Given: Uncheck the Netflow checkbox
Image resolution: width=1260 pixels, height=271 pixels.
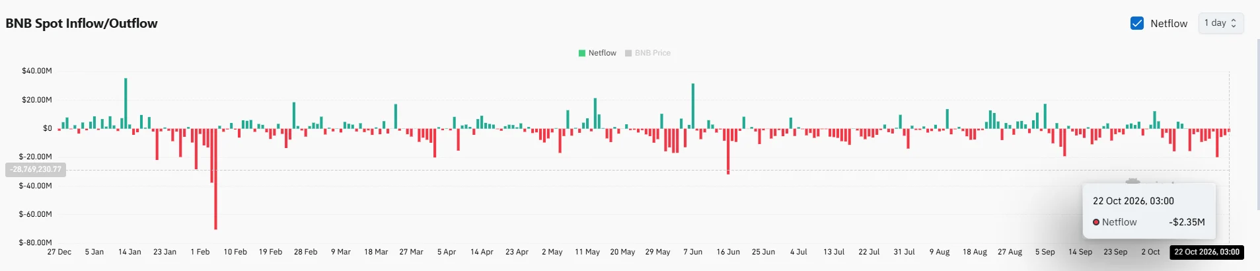Looking at the screenshot, I should 1137,23.
